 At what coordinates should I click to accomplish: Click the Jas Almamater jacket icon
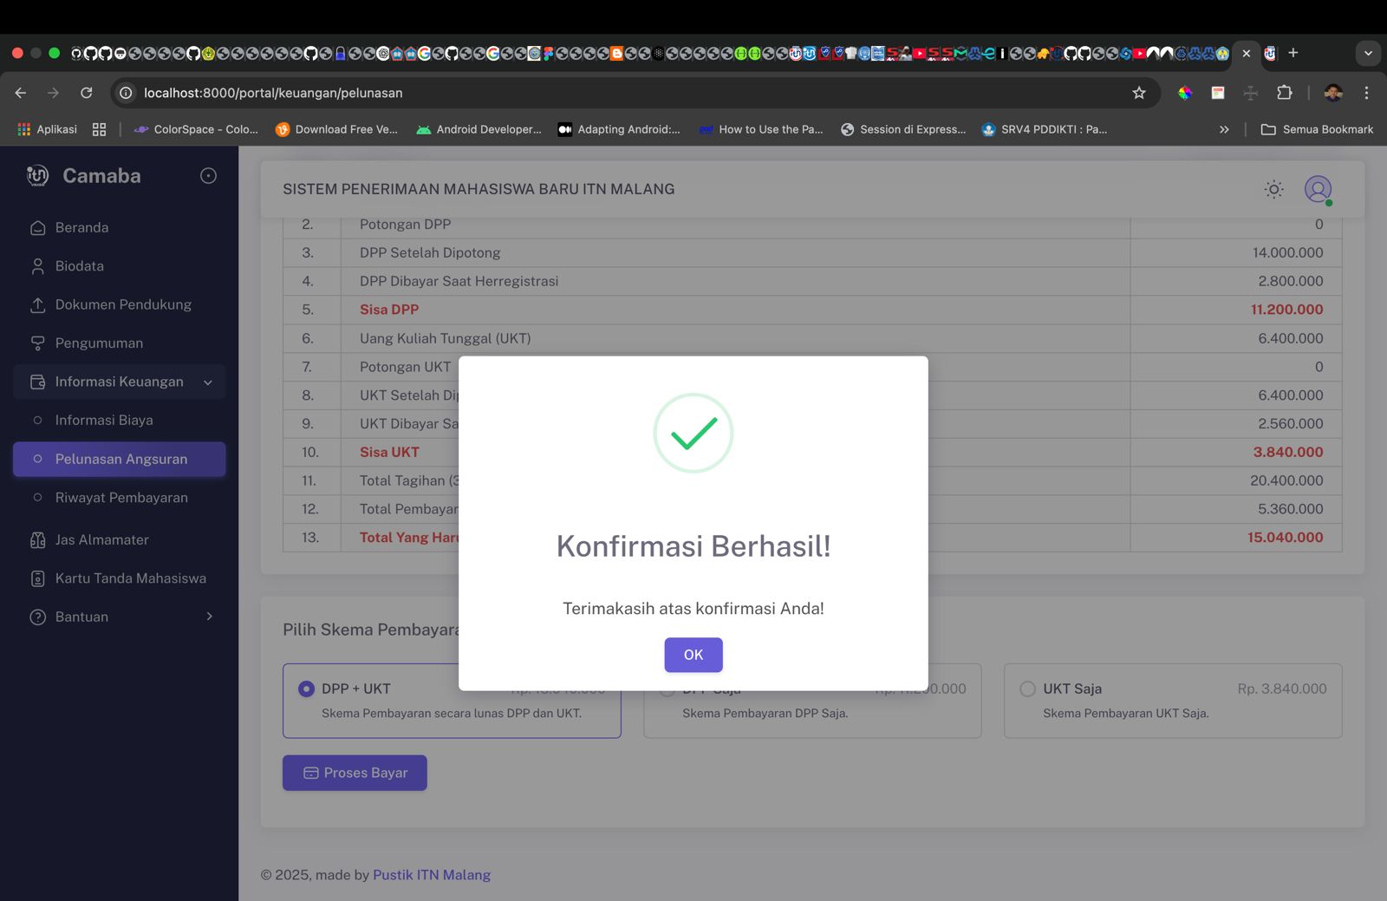coord(37,539)
